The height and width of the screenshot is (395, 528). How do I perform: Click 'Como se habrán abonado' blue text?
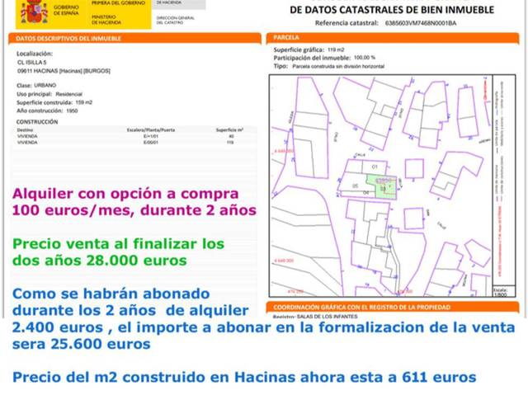111,294
